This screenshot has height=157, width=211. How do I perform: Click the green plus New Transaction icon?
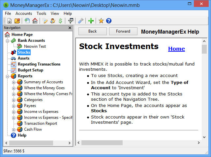91,21
